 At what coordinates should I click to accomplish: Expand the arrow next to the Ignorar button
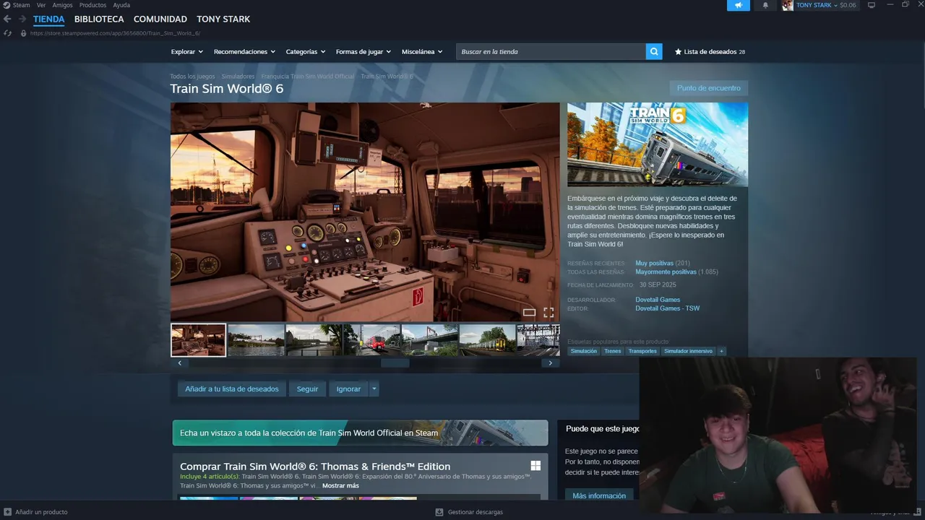tap(374, 389)
